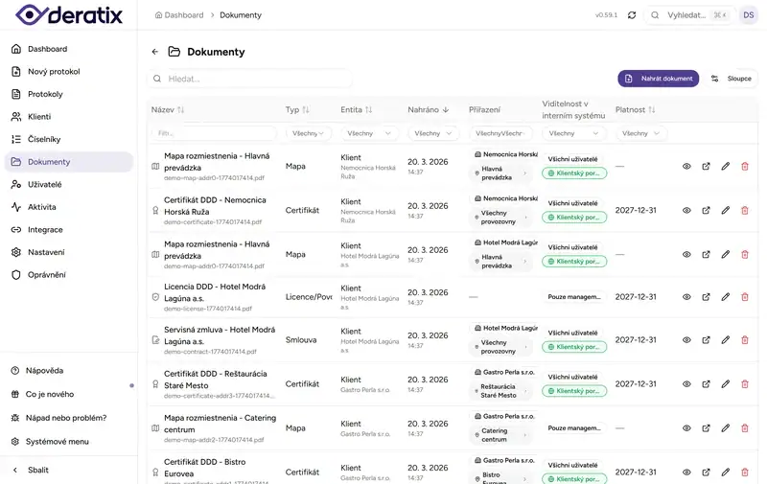Go to Číselníky in the sidebar

[x=44, y=139]
